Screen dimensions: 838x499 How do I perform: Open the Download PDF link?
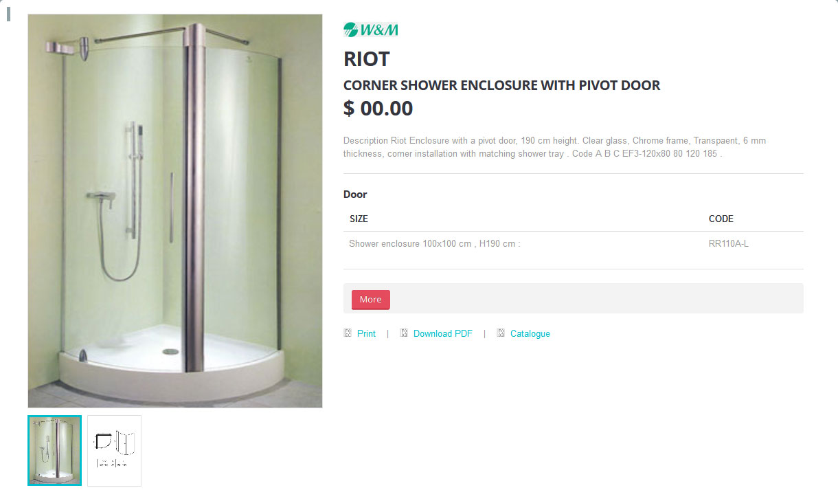click(443, 333)
